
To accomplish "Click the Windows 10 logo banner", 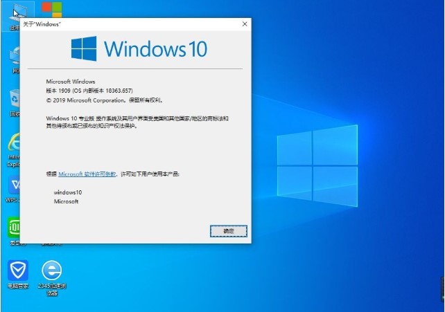I will point(138,49).
